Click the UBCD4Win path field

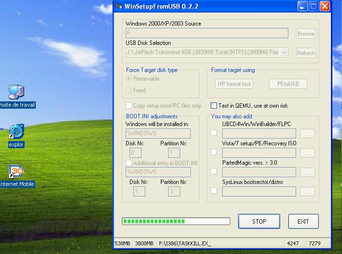259,133
